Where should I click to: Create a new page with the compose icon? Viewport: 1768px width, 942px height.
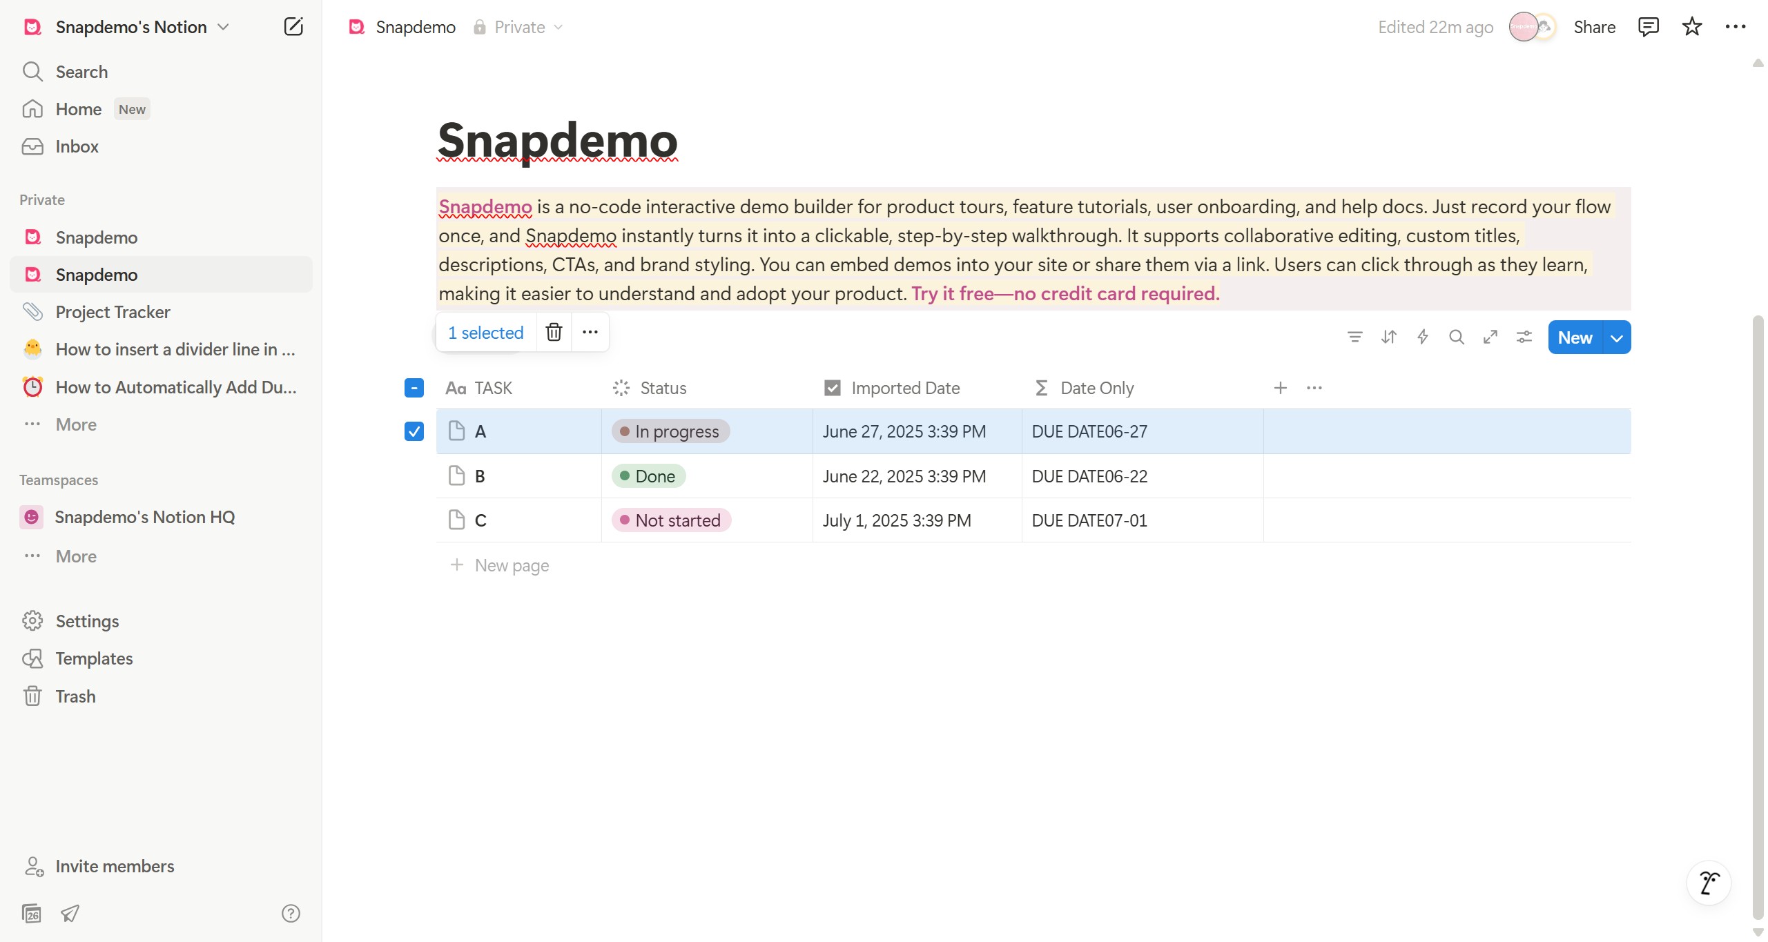(293, 27)
